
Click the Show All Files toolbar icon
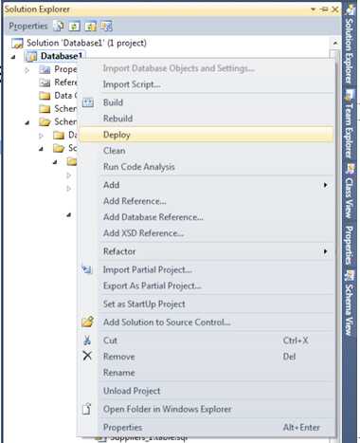click(59, 27)
